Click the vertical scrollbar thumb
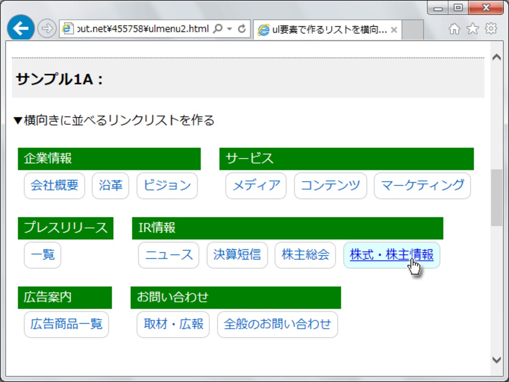509x382 pixels. [496, 198]
